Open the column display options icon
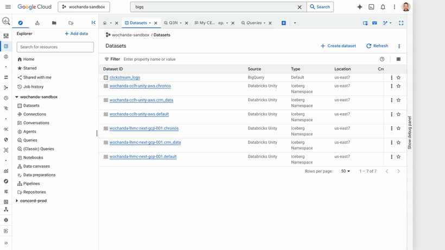Screen dimensions: 445x250 coord(398,59)
